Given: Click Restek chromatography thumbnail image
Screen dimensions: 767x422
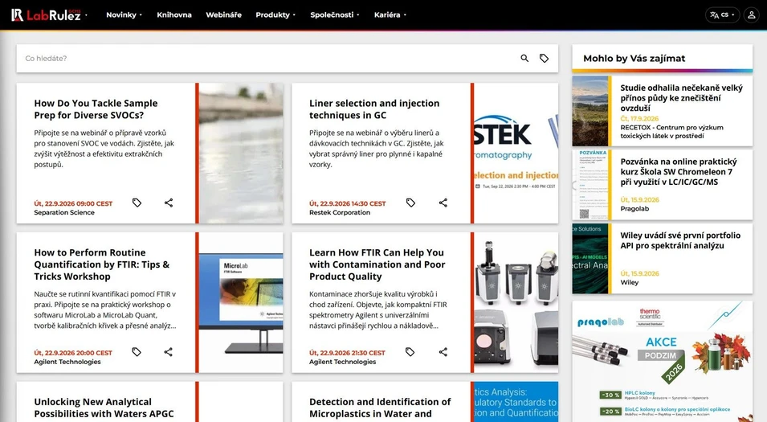Looking at the screenshot, I should tap(516, 154).
